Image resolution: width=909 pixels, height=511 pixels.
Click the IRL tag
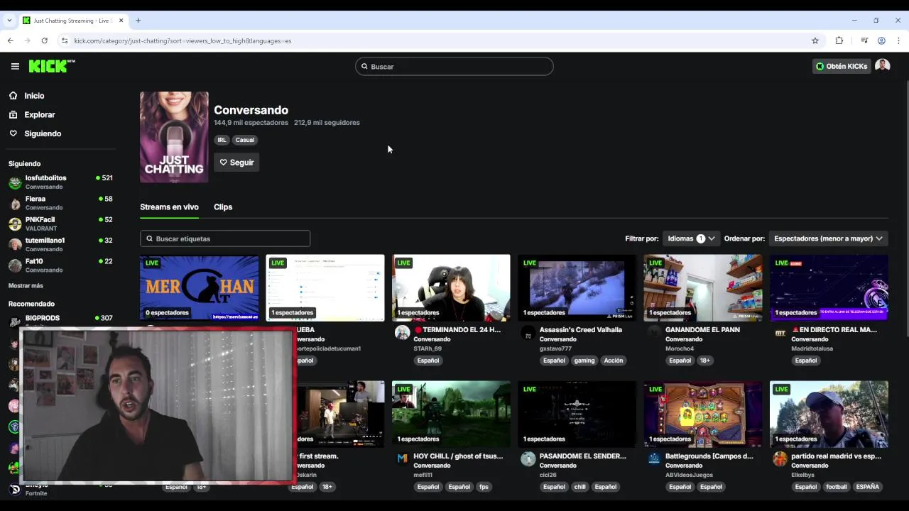click(x=222, y=140)
